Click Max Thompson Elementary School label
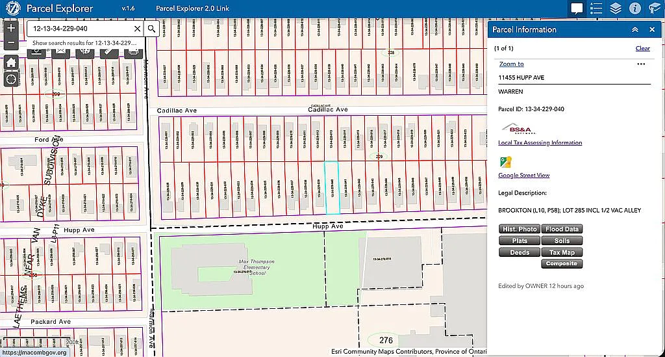Viewport: 665px width, 357px height. click(257, 267)
